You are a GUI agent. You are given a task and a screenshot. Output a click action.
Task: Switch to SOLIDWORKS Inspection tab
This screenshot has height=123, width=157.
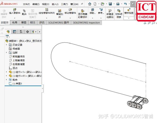click(86, 23)
